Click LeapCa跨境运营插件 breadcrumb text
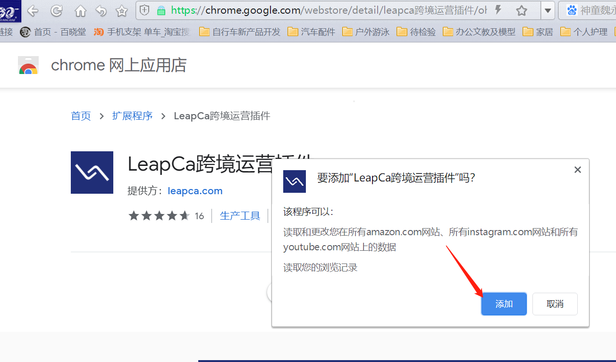The image size is (616, 362). click(x=222, y=116)
